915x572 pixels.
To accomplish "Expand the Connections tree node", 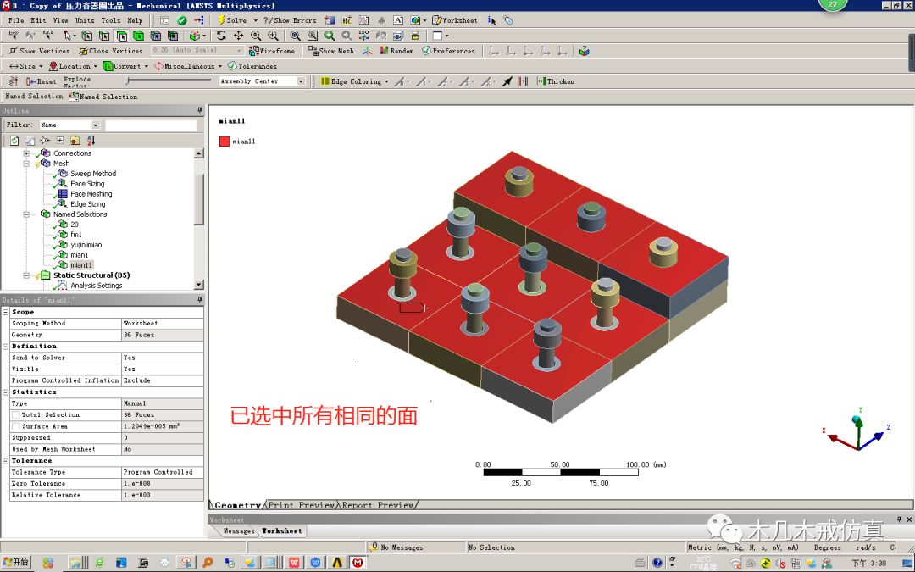I will (26, 153).
